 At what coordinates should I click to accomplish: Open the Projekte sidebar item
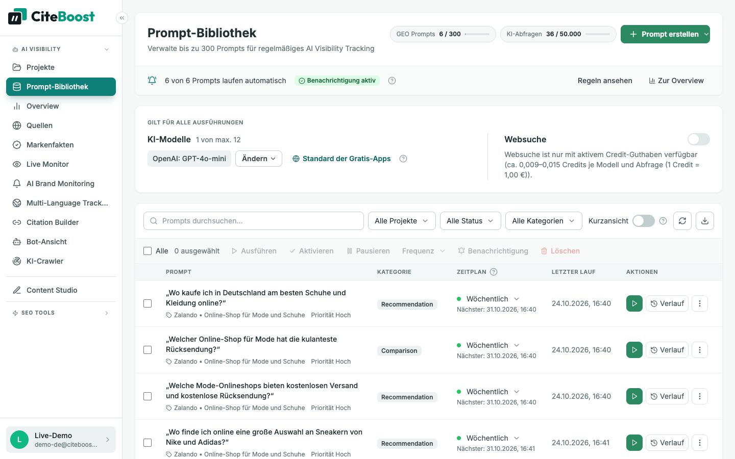(61, 67)
